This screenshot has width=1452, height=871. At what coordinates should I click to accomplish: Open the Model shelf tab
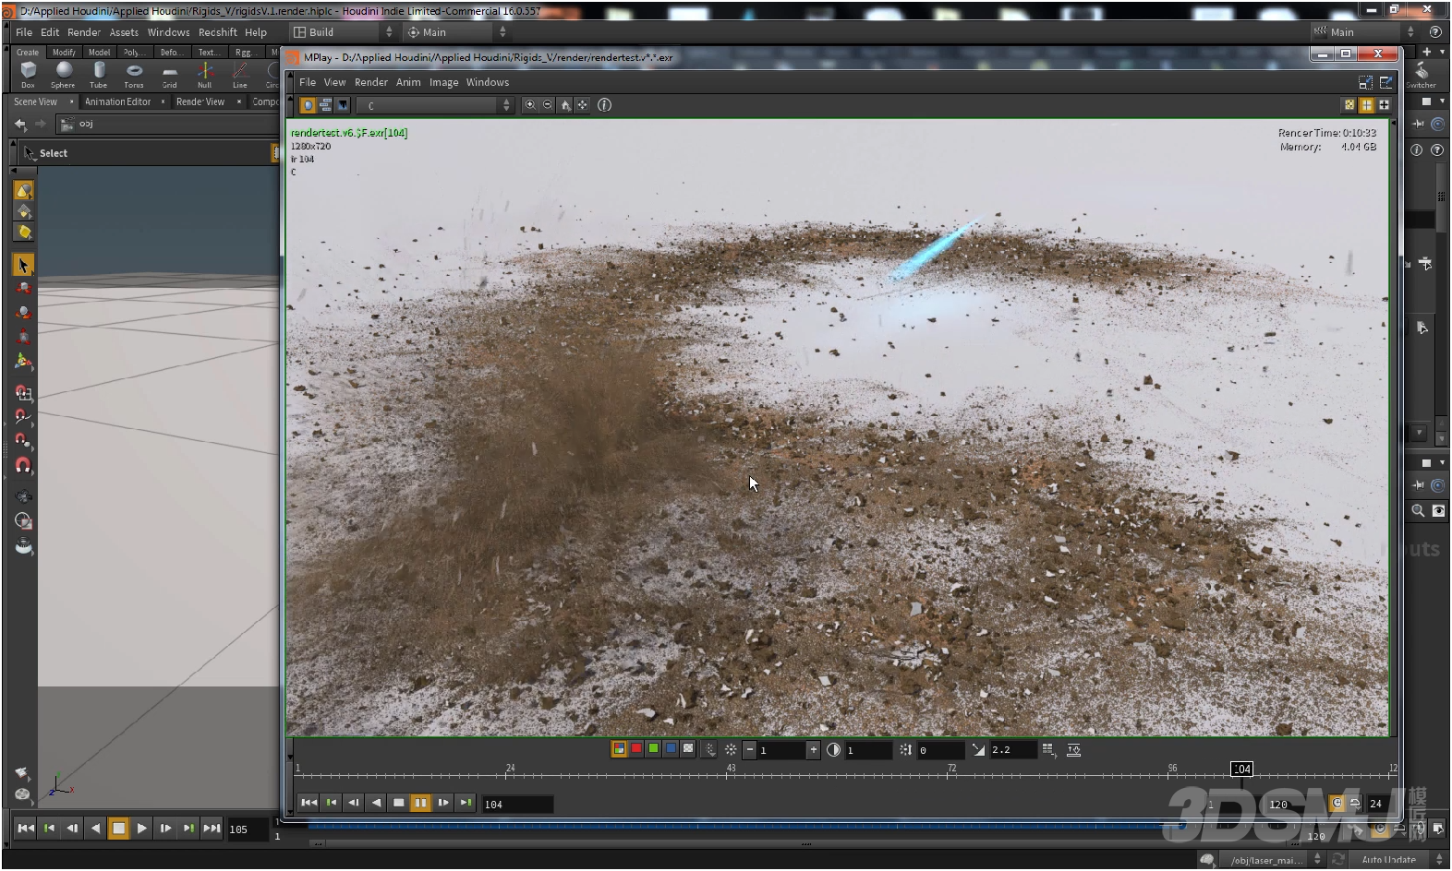(x=99, y=53)
